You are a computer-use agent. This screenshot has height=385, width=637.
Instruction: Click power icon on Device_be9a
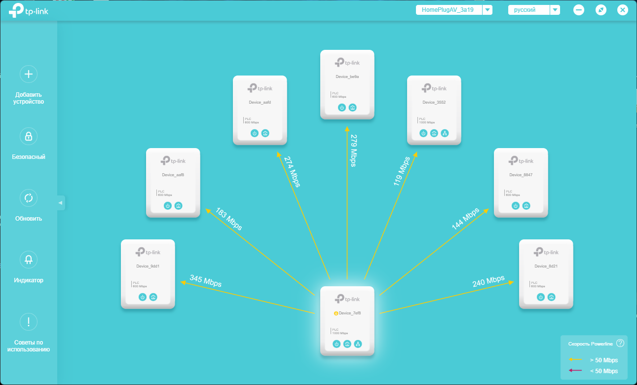tap(342, 108)
